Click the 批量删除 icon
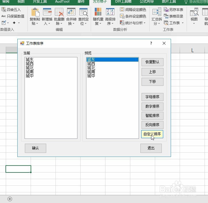Screen dimensions: 208x203 click(59, 12)
